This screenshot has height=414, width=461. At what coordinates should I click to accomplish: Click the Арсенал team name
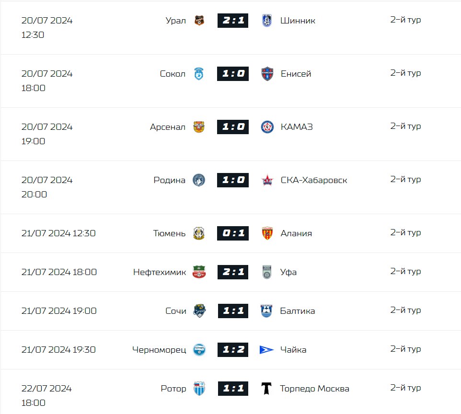click(168, 127)
